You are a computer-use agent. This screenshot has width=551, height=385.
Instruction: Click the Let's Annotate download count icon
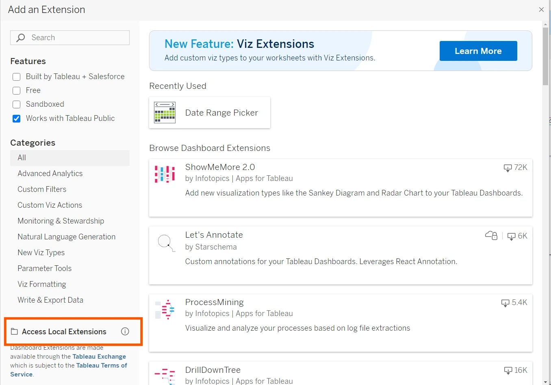(x=511, y=237)
